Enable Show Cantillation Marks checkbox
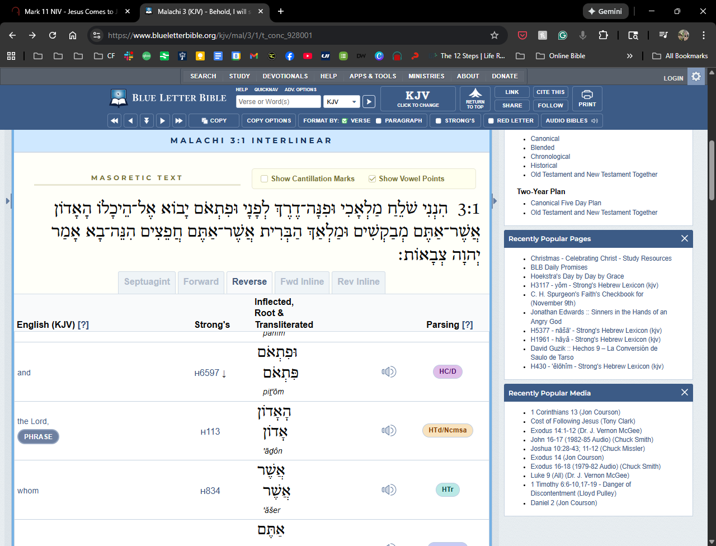 (x=265, y=179)
